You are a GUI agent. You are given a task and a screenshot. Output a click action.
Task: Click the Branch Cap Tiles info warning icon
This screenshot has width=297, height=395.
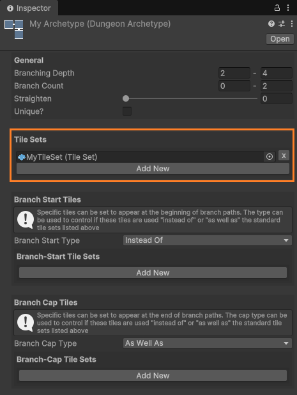[x=26, y=323]
